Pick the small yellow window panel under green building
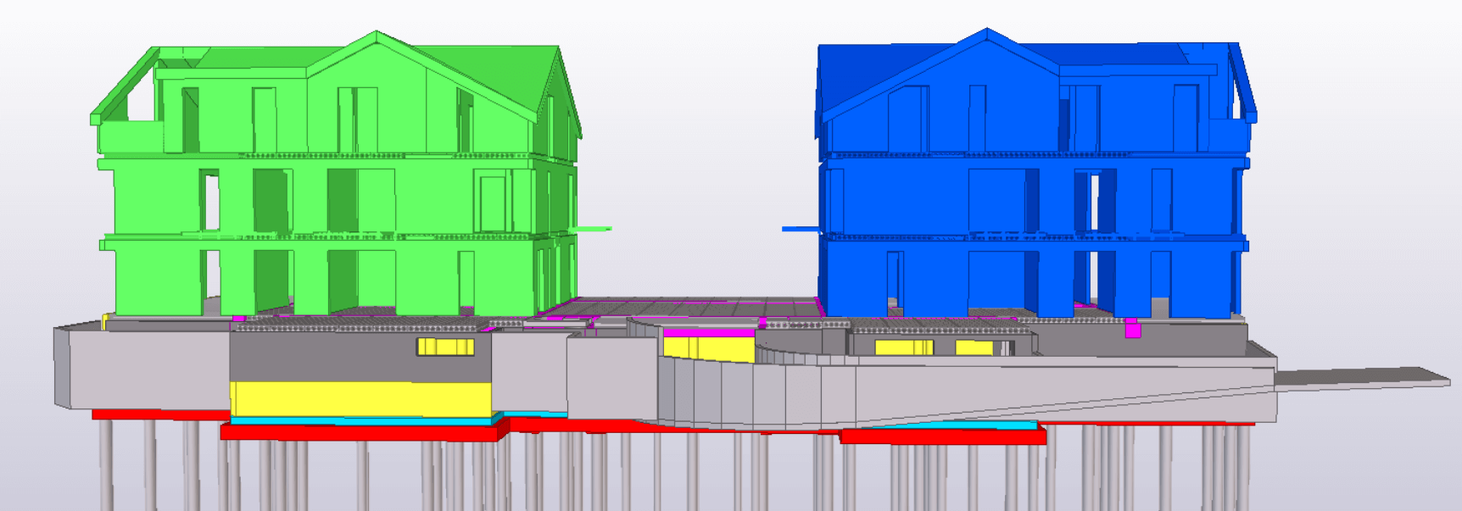The image size is (1462, 511). (x=445, y=347)
